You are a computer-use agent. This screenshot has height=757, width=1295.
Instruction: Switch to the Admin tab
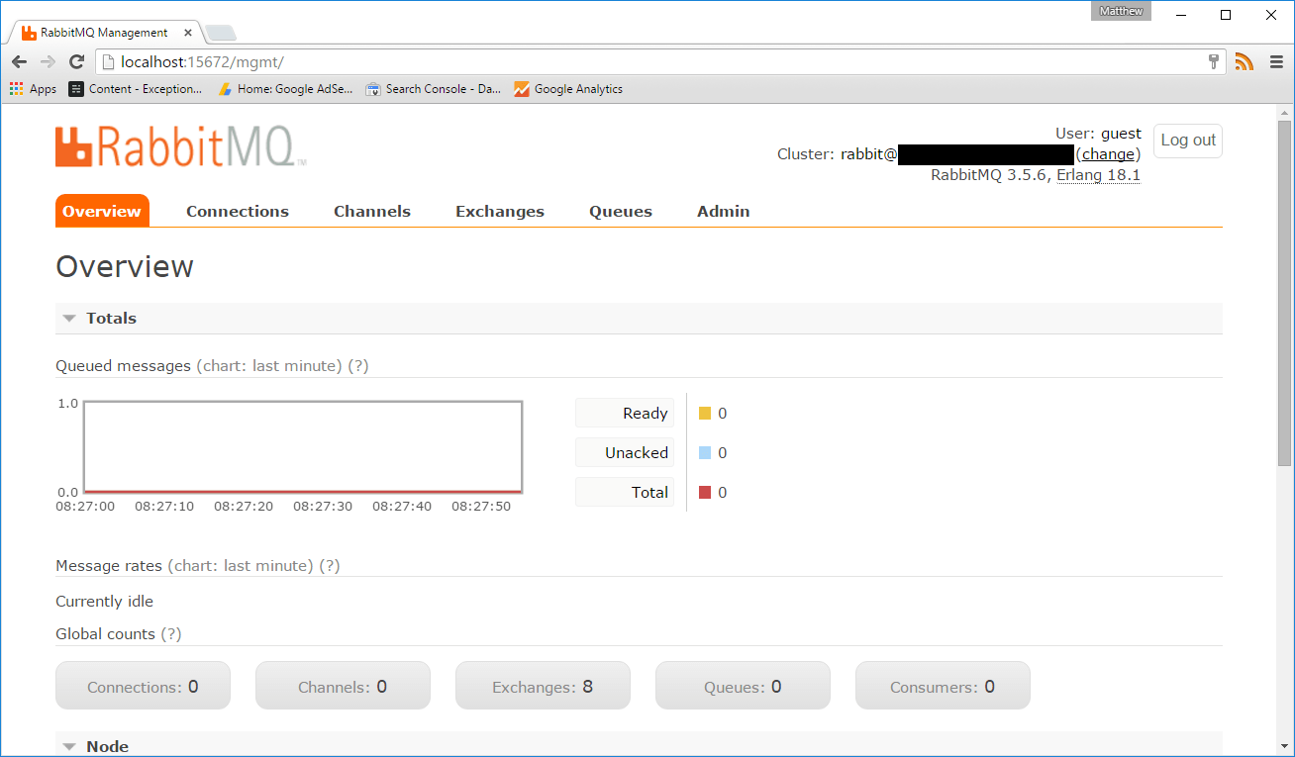724,211
